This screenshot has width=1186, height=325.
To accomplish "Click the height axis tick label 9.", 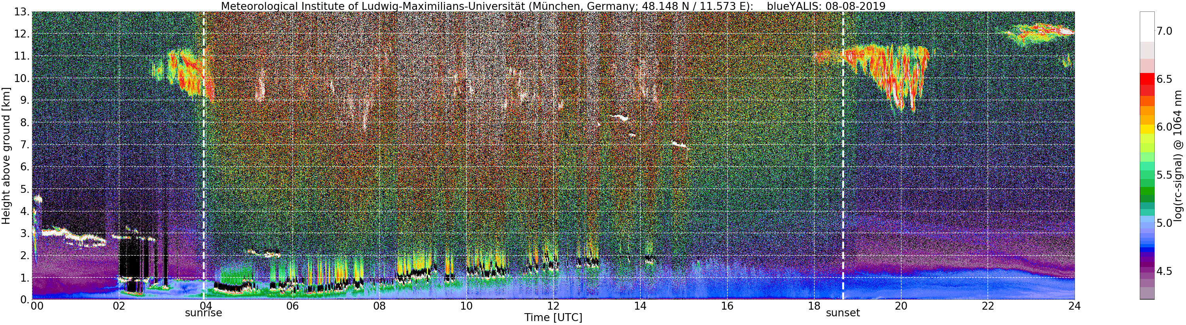I will pyautogui.click(x=25, y=100).
